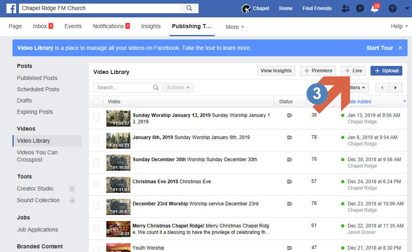Image resolution: width=412 pixels, height=252 pixels.
Task: Switch to the Inbox tab
Action: point(43,26)
